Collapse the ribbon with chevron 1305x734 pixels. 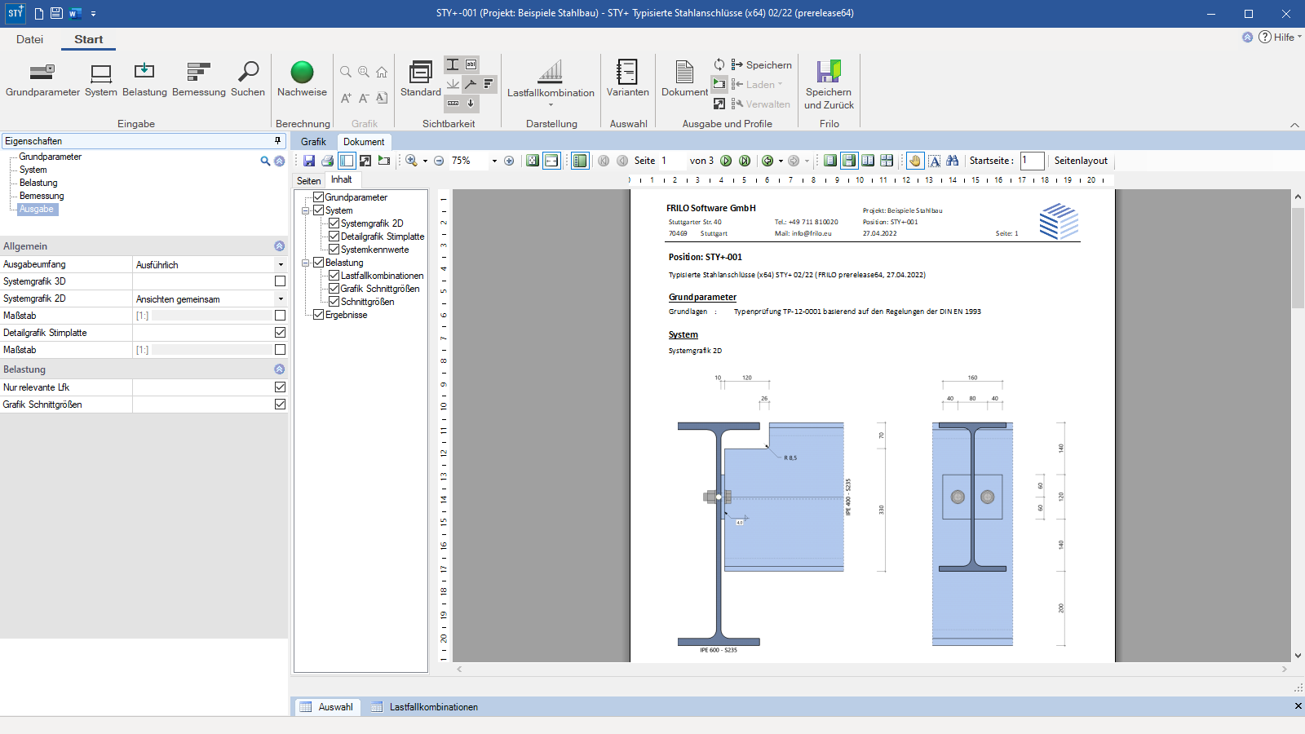click(x=1294, y=125)
